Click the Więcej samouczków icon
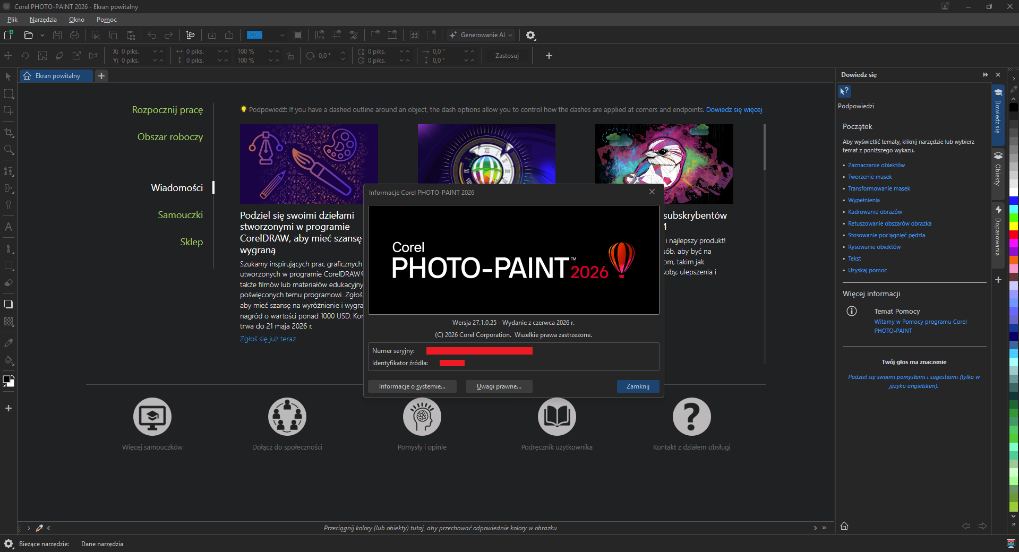 (152, 417)
